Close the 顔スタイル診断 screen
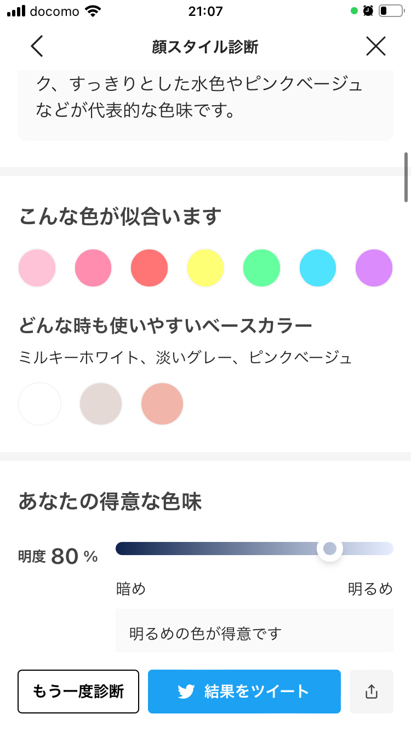The image size is (411, 731). click(x=376, y=47)
